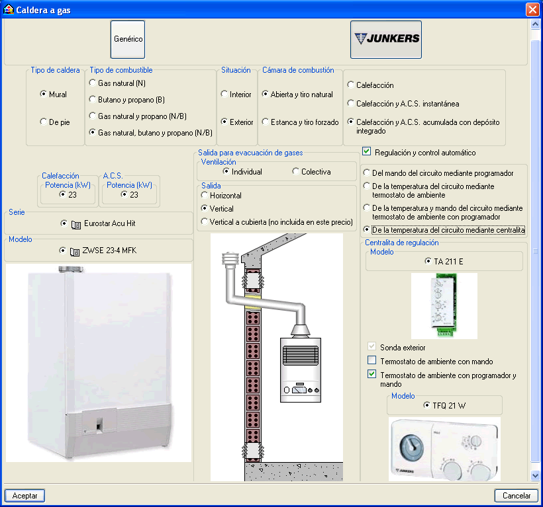Image resolution: width=543 pixels, height=507 pixels.
Task: Click the app icon in title bar
Action: click(x=9, y=9)
